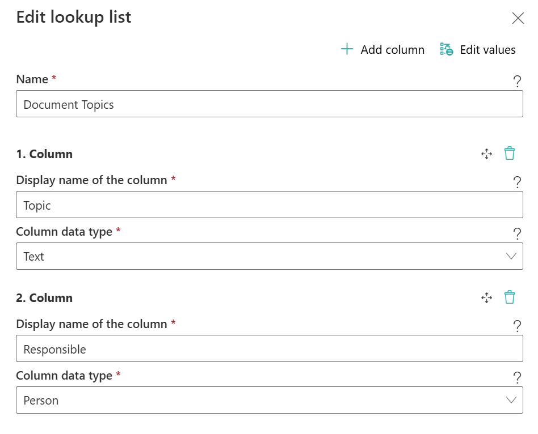Screen dimensions: 538x434
Task: Delete column 1 using its trash icon
Action: pos(510,154)
